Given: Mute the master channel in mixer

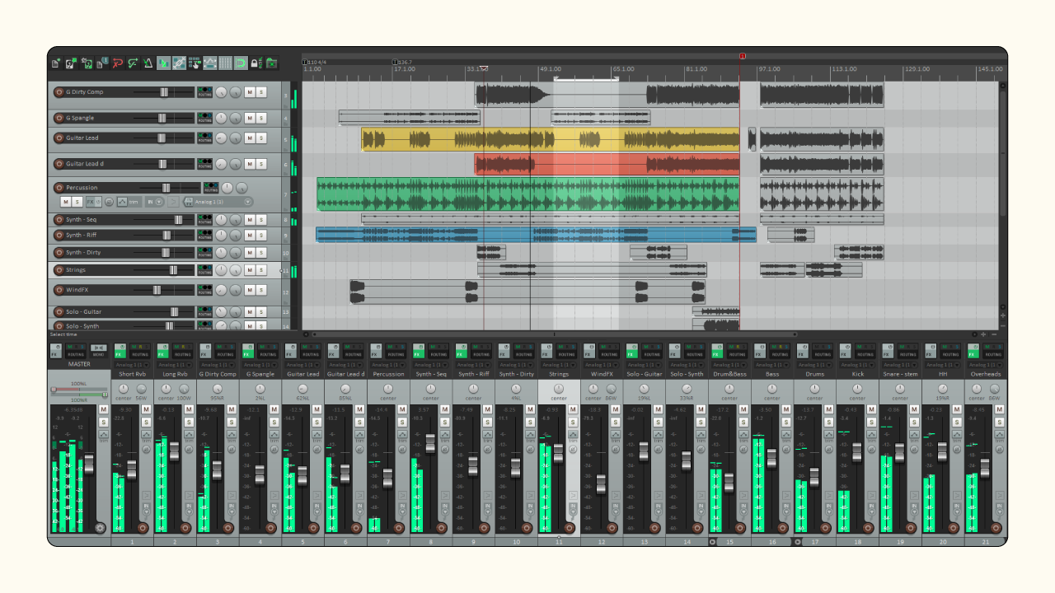Looking at the screenshot, I should (104, 409).
